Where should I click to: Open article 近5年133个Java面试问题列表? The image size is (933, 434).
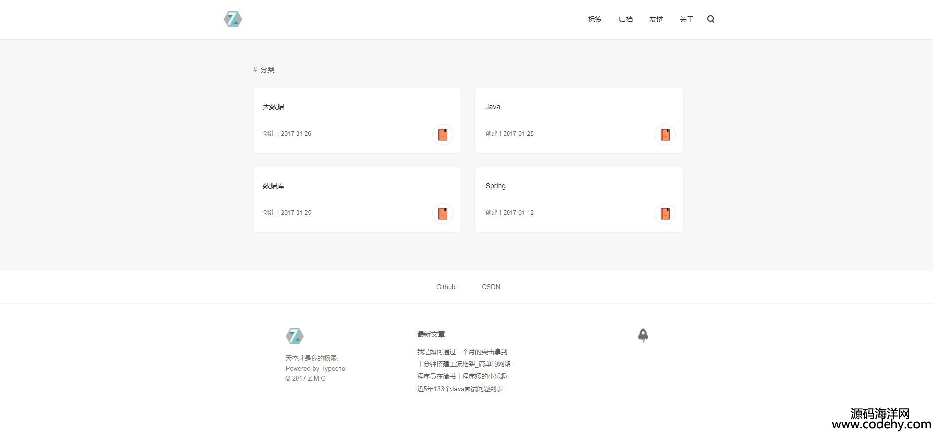pyautogui.click(x=460, y=389)
